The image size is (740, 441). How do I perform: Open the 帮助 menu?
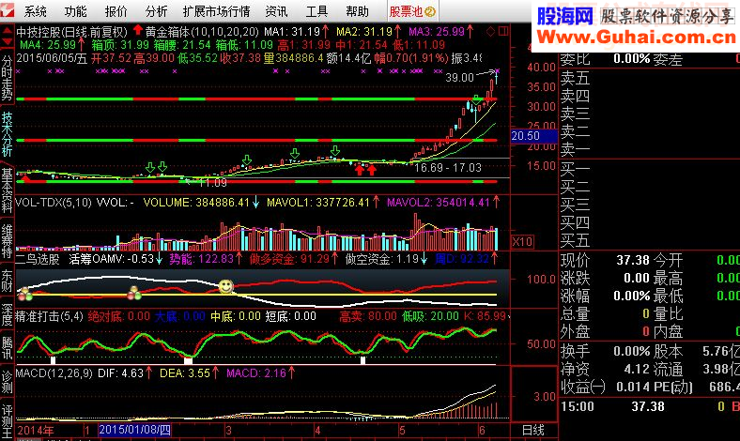357,11
